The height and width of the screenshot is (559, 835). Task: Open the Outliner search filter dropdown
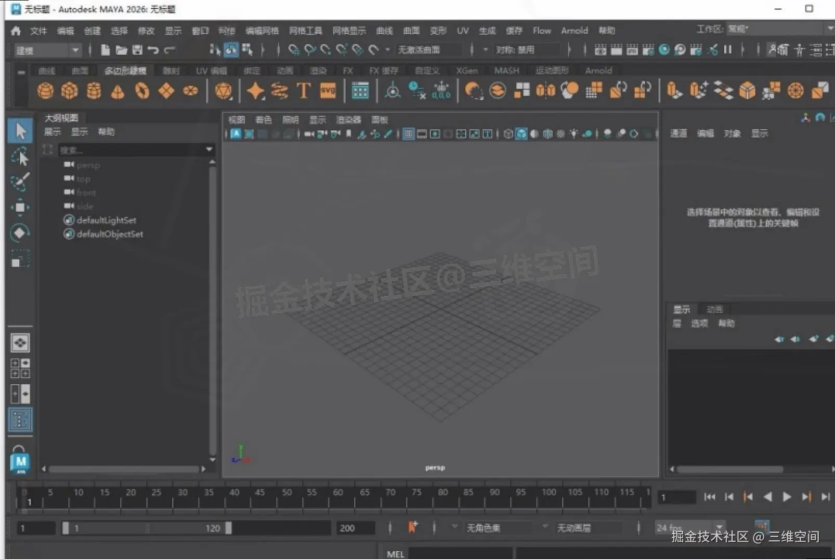(208, 150)
